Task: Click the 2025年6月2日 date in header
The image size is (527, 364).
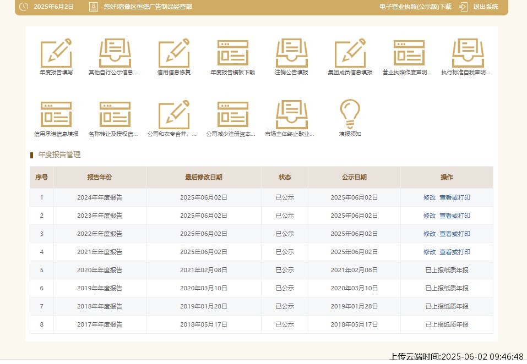Action: 54,7
